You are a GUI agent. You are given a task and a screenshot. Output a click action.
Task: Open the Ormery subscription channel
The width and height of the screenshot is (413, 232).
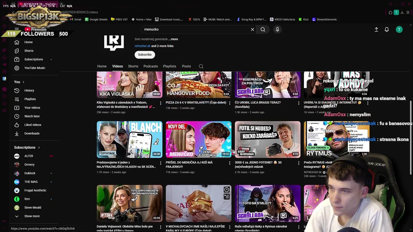29,165
